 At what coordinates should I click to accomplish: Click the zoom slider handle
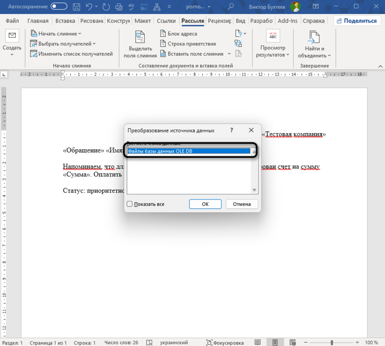pos(332,342)
